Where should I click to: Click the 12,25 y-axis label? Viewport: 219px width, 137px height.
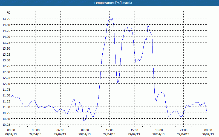click(x=6, y=78)
